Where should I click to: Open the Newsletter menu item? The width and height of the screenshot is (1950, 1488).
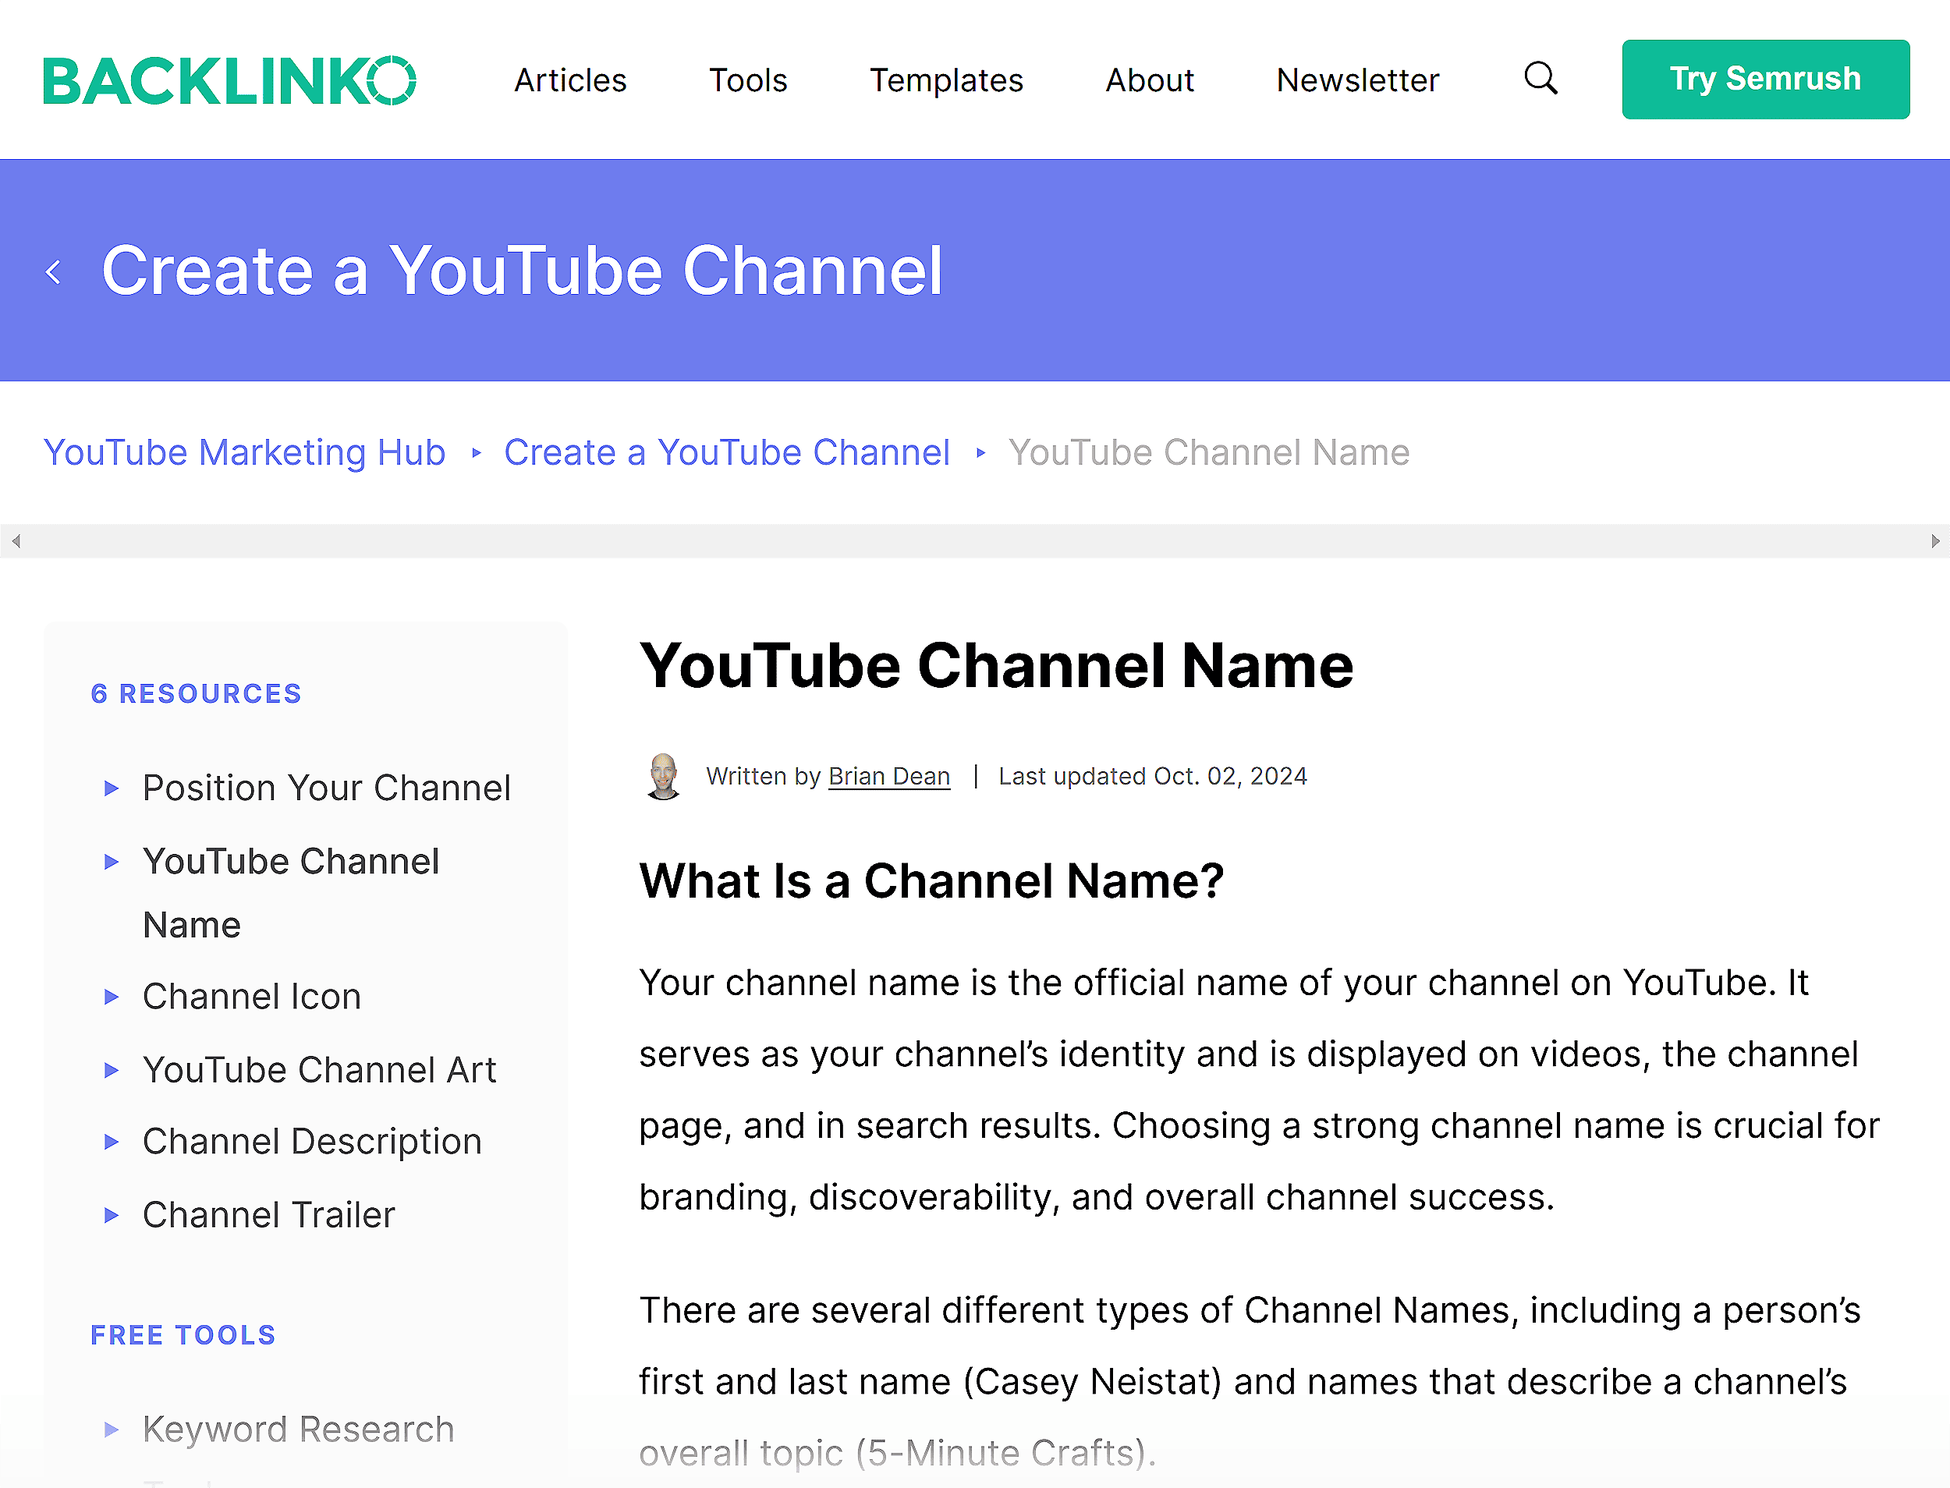[x=1357, y=80]
